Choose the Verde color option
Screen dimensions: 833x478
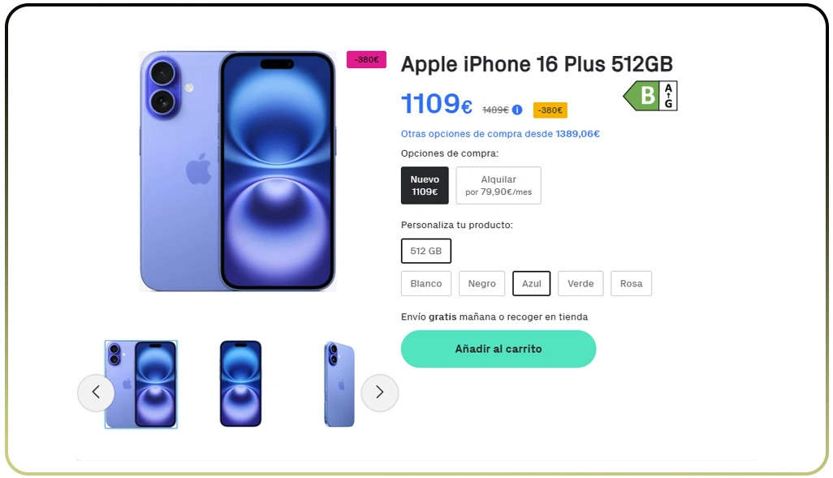(x=581, y=283)
